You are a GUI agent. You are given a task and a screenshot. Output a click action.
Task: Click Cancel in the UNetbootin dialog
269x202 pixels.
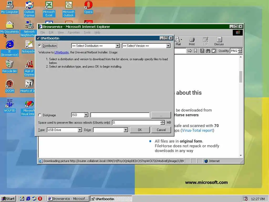pos(161,130)
